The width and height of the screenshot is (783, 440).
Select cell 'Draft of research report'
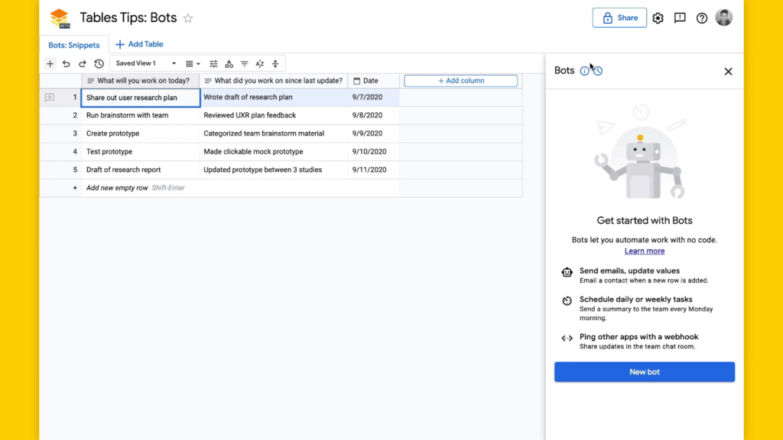pyautogui.click(x=141, y=170)
